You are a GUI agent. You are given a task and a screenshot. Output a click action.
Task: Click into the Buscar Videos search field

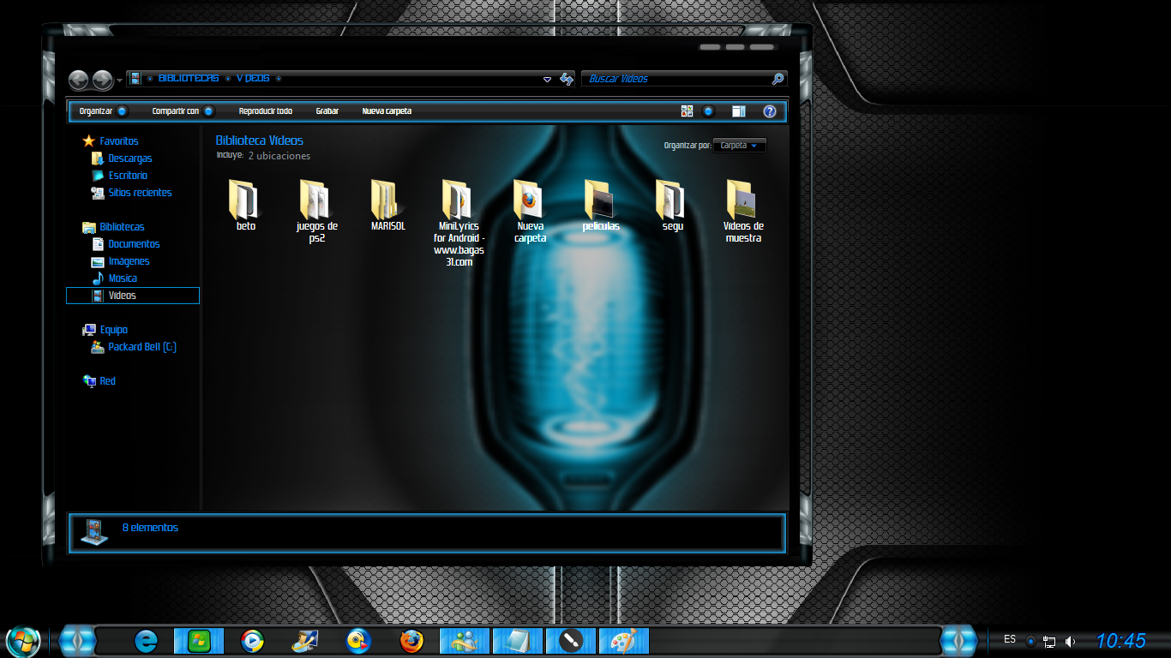(677, 79)
